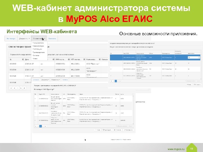
Task: Open Справочники dropdown in invoice detail window
Action: (x=56, y=80)
